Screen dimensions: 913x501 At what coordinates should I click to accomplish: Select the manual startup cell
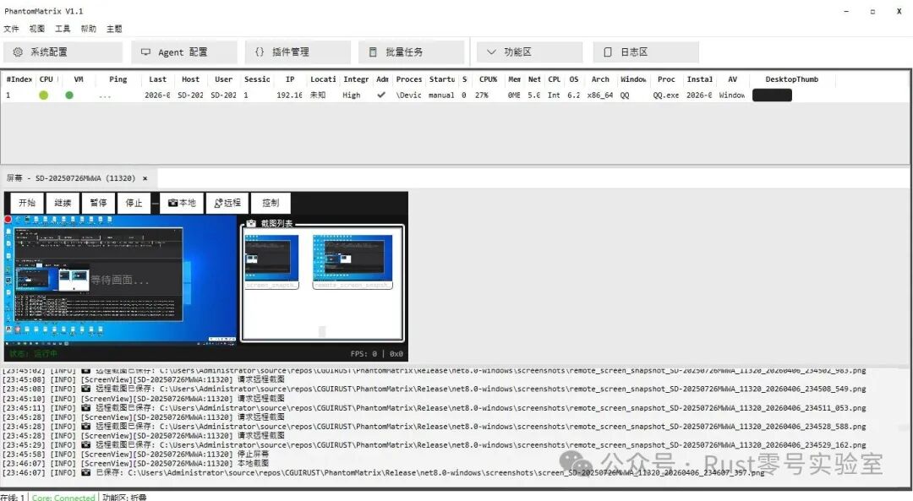pos(441,95)
